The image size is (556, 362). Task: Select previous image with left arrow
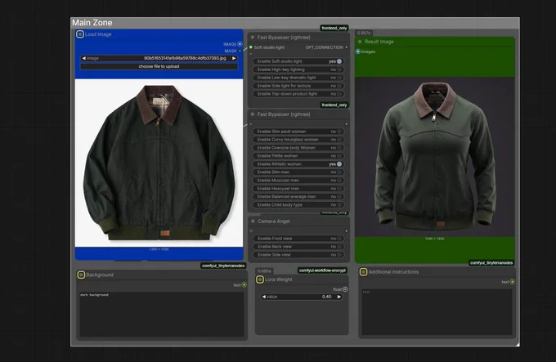click(83, 58)
